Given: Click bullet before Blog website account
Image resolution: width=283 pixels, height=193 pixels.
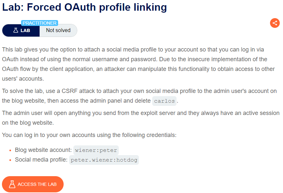Looking at the screenshot, I should (10, 150).
